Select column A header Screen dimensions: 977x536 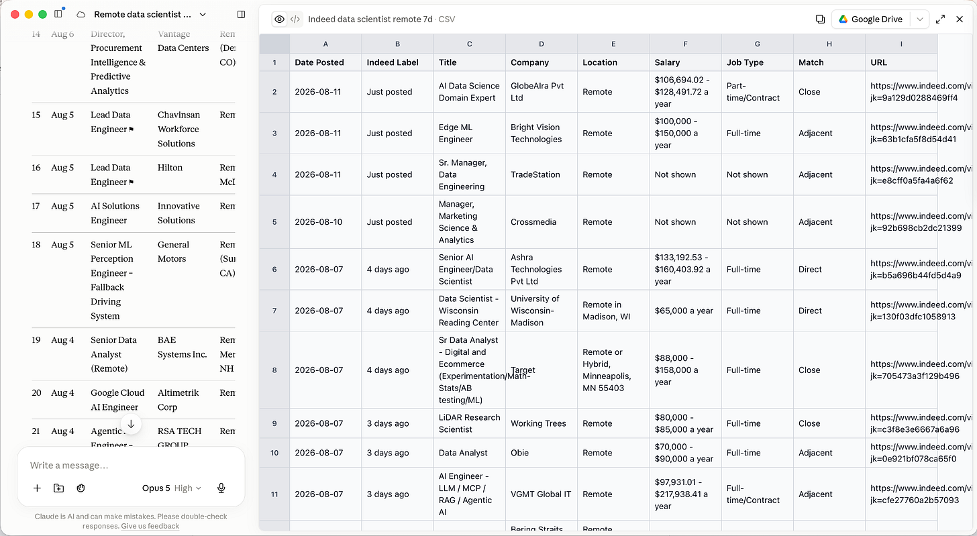click(325, 44)
